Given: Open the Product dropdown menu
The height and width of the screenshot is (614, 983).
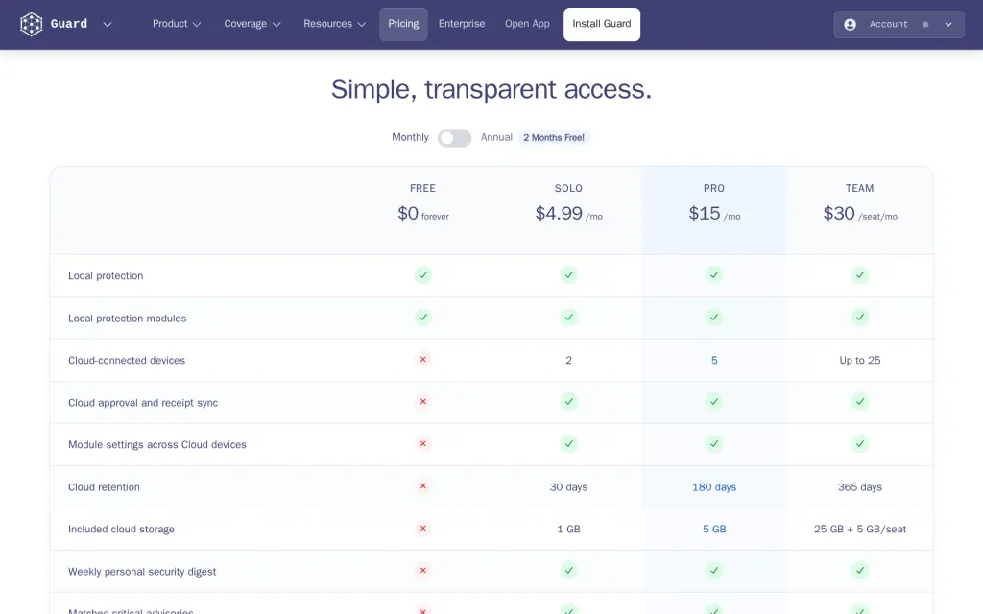Looking at the screenshot, I should pyautogui.click(x=177, y=24).
